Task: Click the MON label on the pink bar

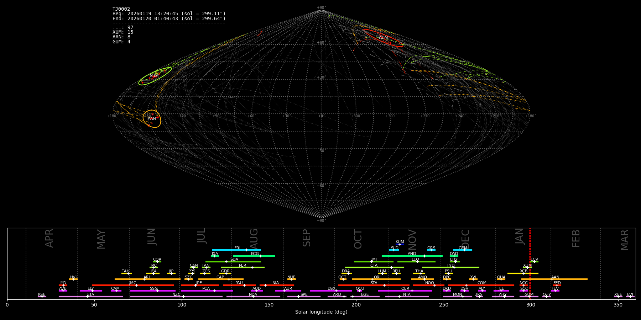Action: click(x=457, y=295)
